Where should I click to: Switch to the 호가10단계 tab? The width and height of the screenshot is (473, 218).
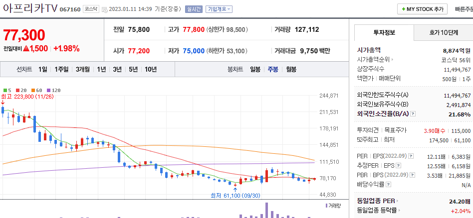coord(444,32)
